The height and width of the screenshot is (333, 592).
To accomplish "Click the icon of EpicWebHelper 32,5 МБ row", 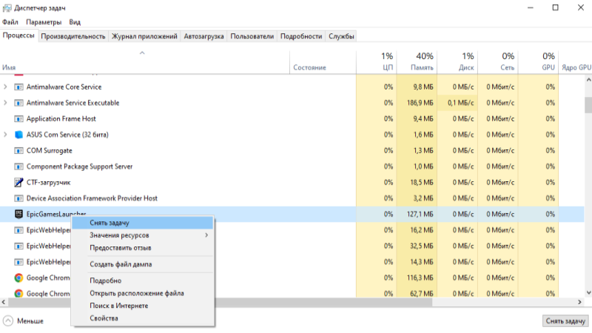I will [x=18, y=246].
